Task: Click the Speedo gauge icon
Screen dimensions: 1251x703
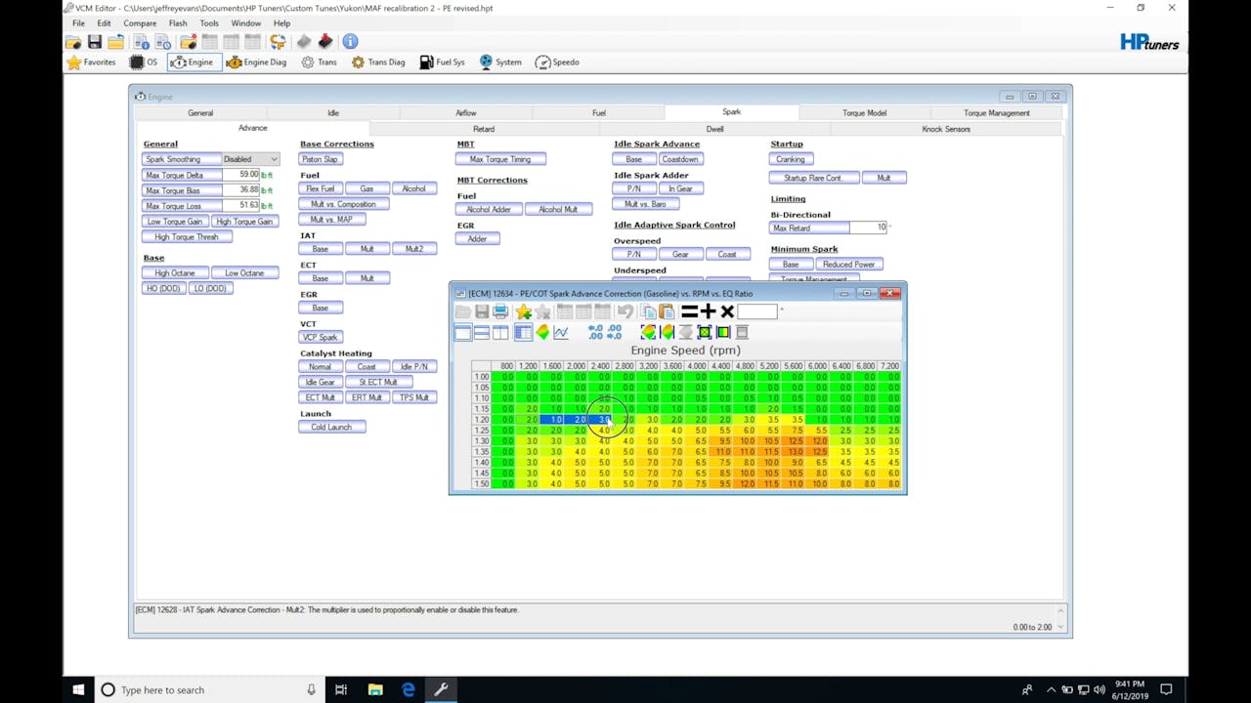Action: pyautogui.click(x=543, y=62)
